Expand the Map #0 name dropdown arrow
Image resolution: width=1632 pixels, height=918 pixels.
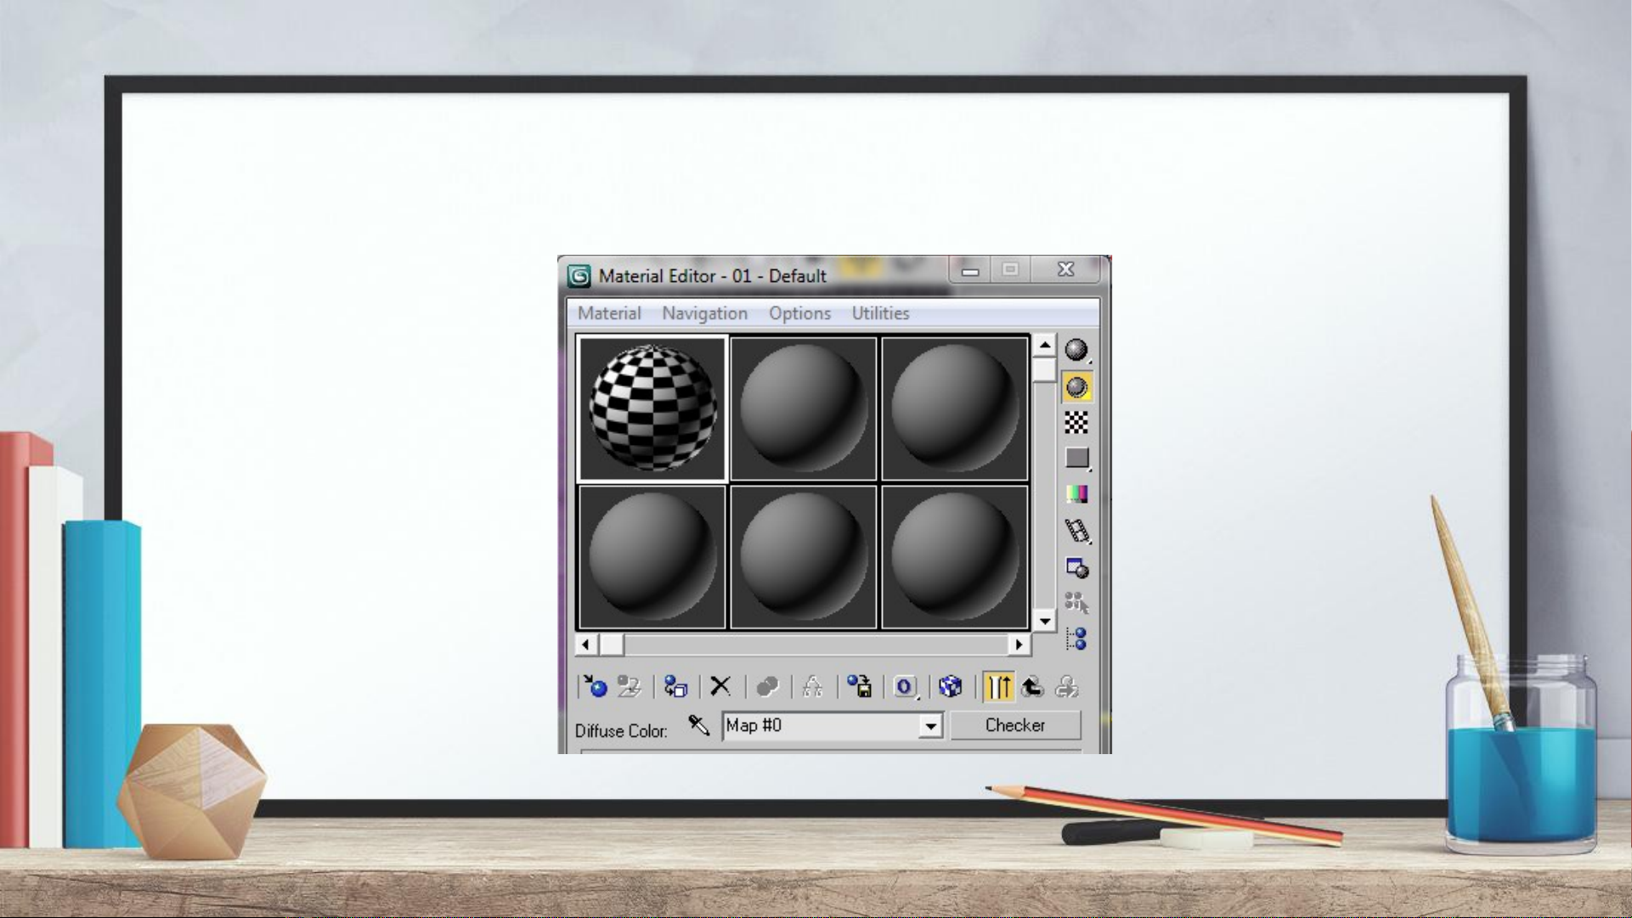(931, 726)
